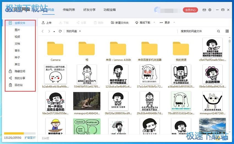Switch to 传输列表 tab

[69, 10]
